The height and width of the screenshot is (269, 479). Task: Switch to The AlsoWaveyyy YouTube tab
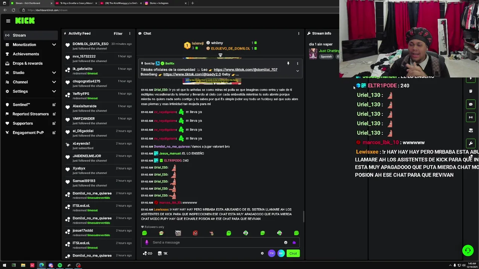(x=121, y=3)
